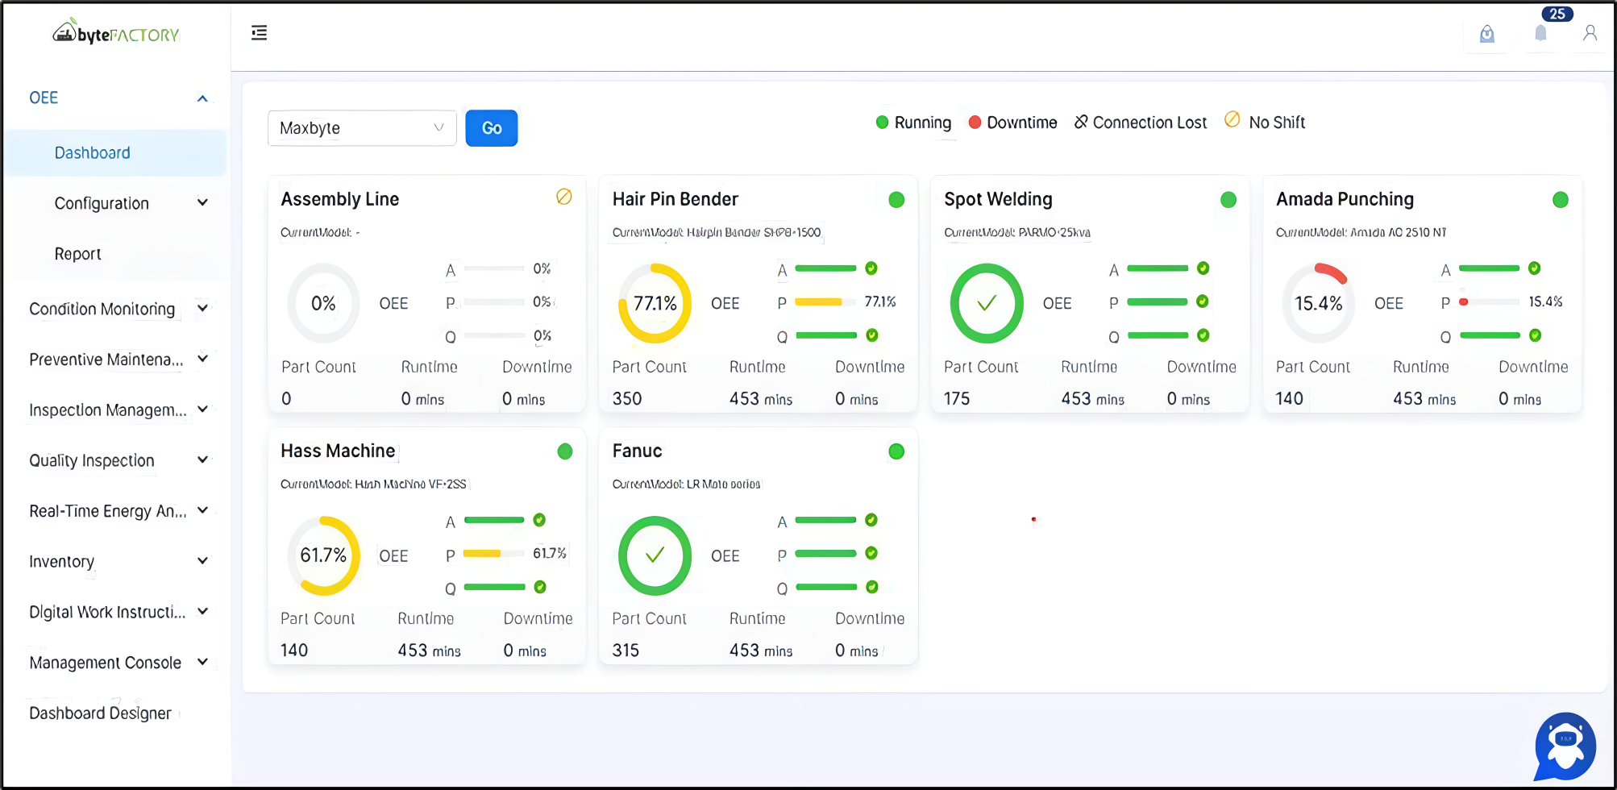Open the Maxbyte plant dropdown
The image size is (1617, 790).
pyautogui.click(x=362, y=128)
